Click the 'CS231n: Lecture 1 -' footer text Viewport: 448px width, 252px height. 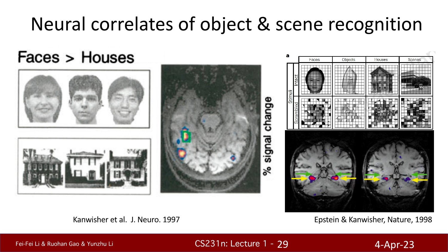point(234,244)
